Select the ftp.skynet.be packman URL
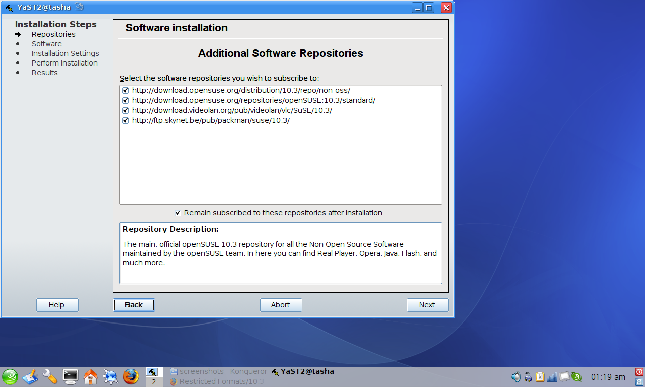This screenshot has height=387, width=645. [211, 121]
